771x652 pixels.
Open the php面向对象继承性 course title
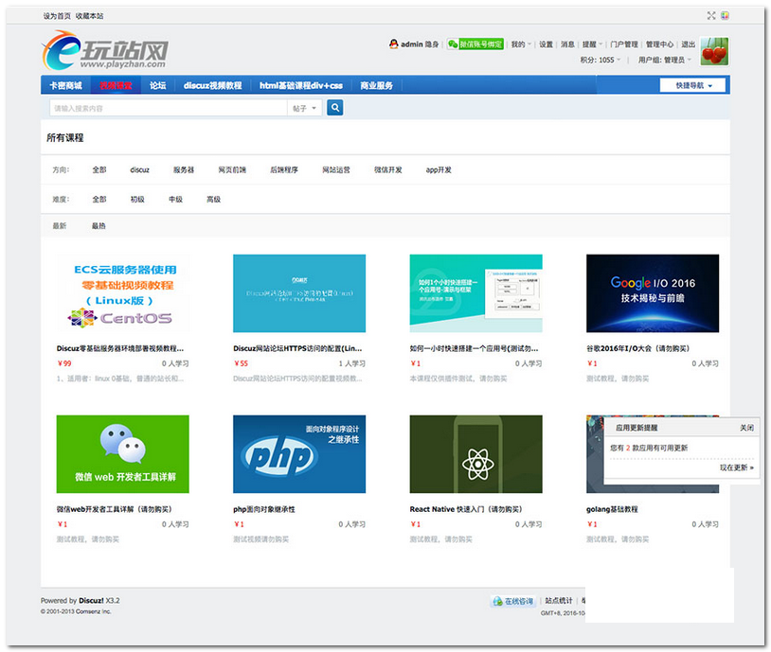click(x=264, y=509)
